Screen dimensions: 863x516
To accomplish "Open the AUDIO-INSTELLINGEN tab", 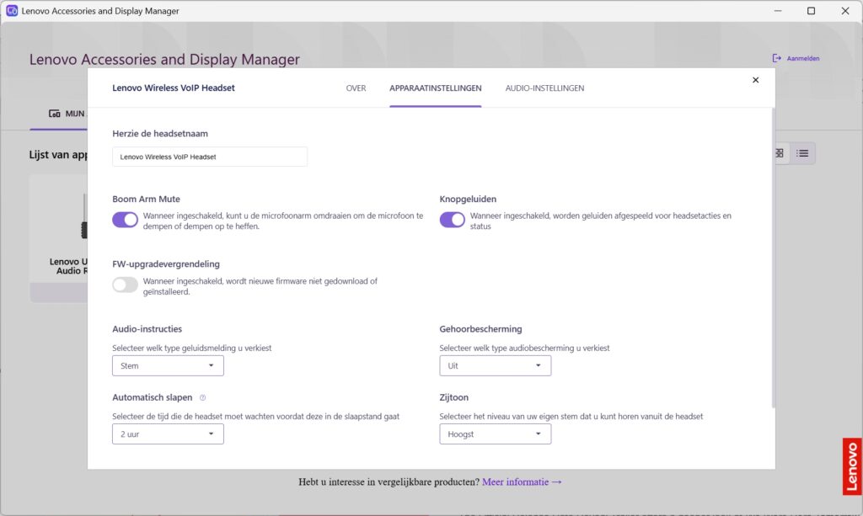I will [545, 88].
